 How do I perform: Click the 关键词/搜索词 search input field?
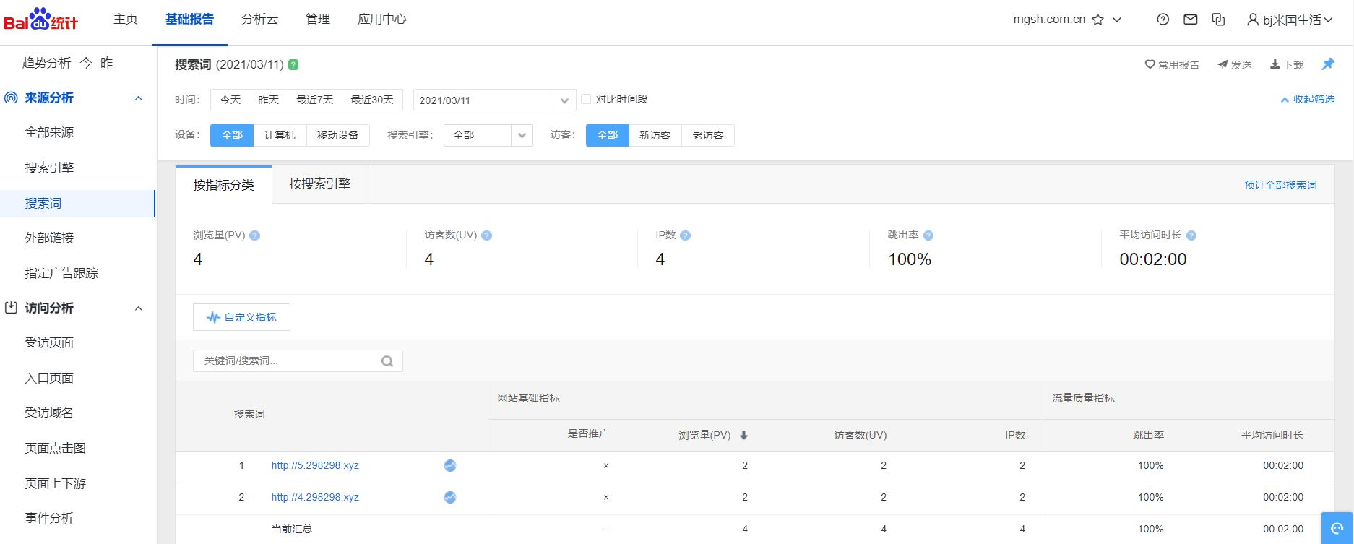pos(289,360)
